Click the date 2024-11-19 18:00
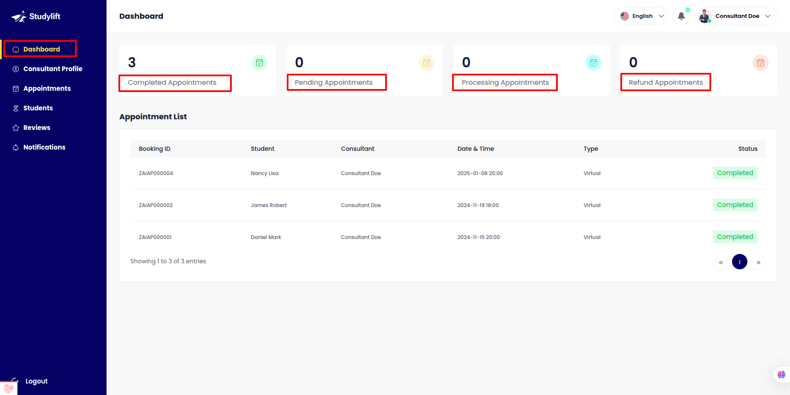This screenshot has width=790, height=395. 478,205
